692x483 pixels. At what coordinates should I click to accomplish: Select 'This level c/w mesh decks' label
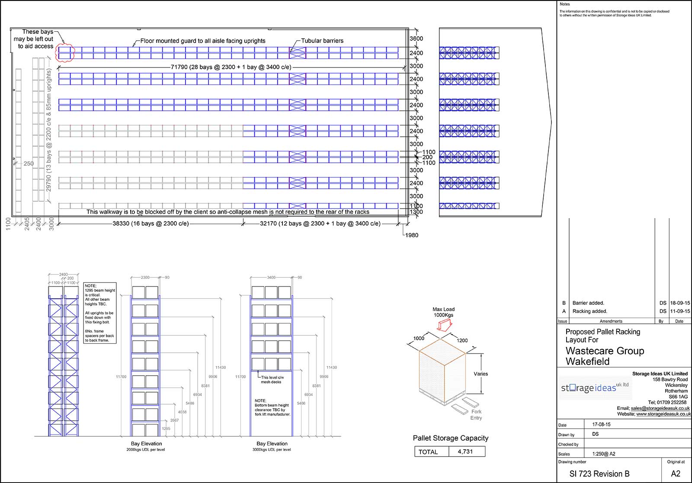272,380
